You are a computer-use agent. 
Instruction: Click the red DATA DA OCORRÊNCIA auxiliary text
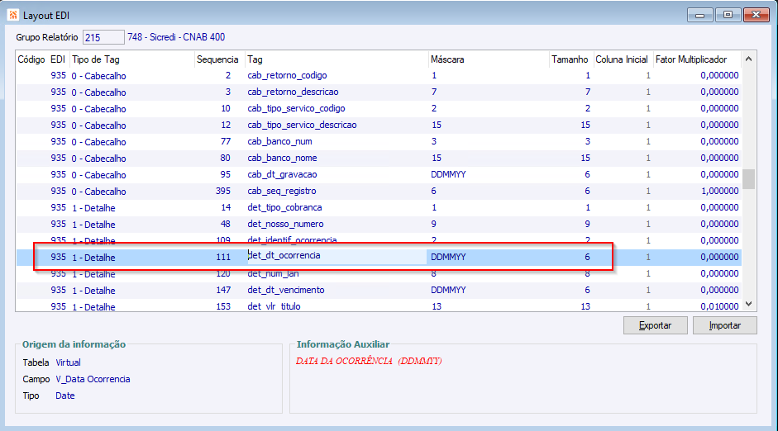(x=369, y=361)
